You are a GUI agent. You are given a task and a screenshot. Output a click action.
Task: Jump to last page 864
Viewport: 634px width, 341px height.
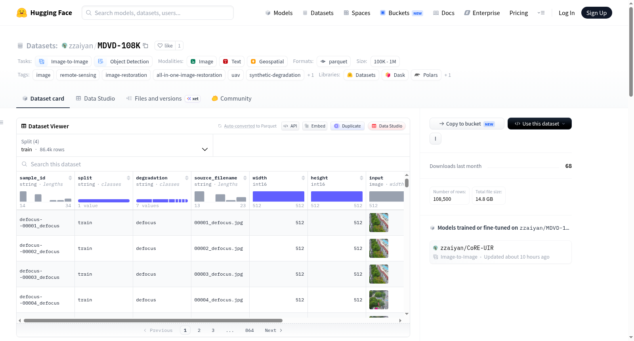point(249,330)
